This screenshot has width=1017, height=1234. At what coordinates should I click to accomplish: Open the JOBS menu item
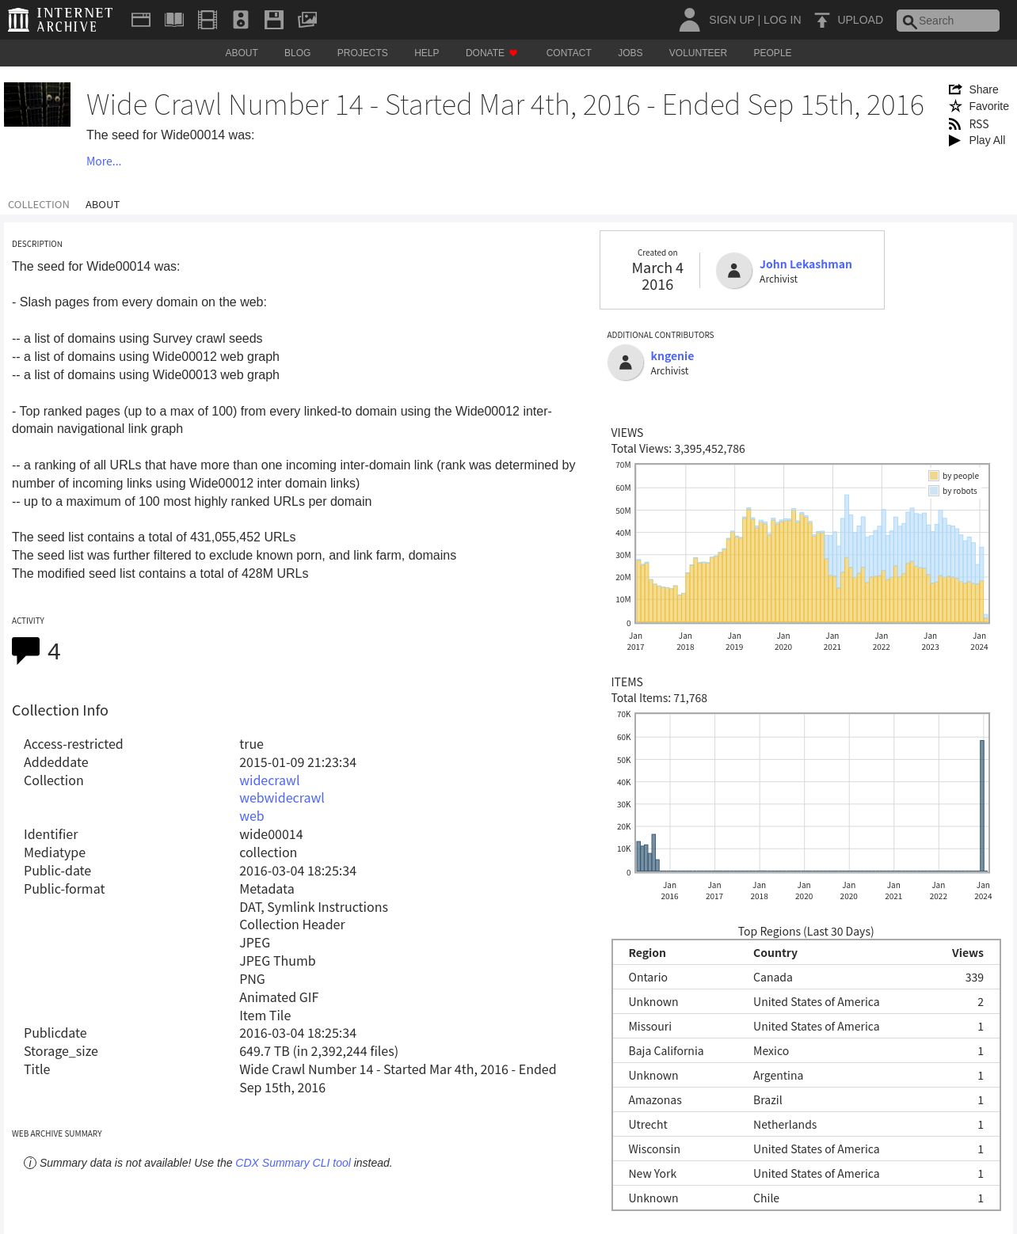click(x=630, y=53)
